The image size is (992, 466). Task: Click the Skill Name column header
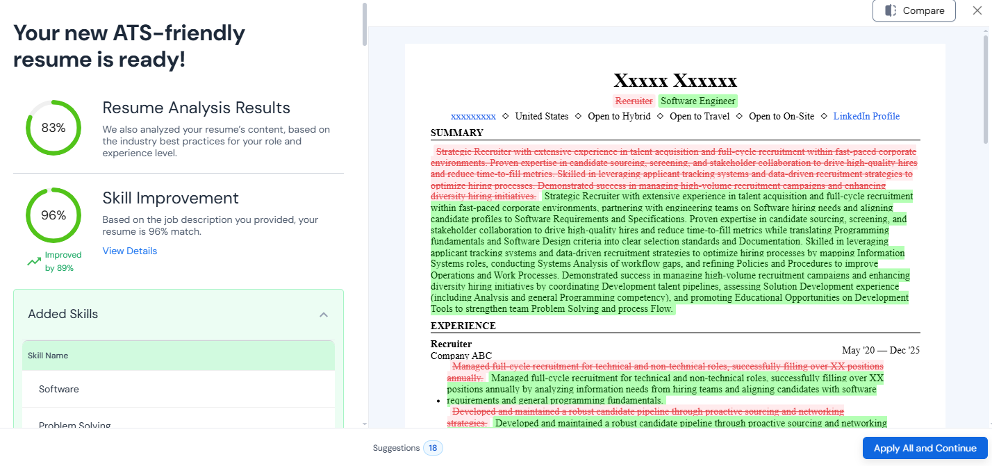(179, 356)
